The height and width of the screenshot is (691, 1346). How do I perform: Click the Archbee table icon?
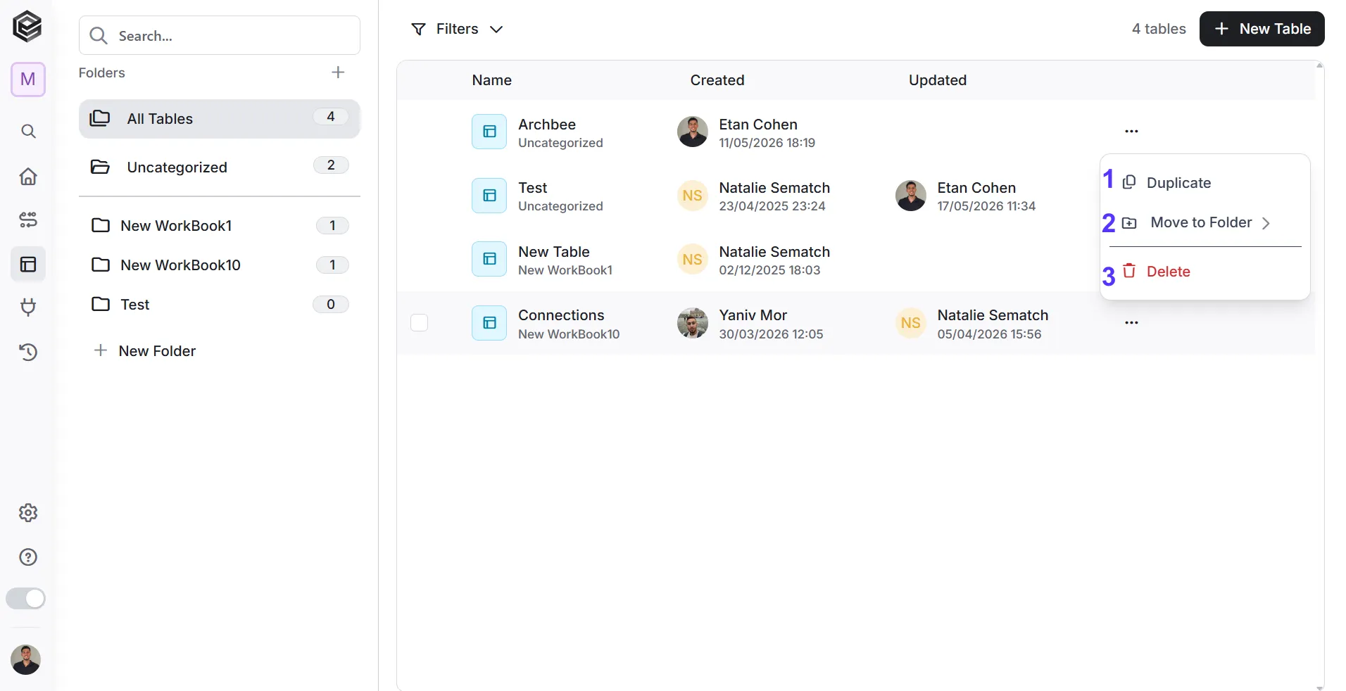pyautogui.click(x=489, y=132)
